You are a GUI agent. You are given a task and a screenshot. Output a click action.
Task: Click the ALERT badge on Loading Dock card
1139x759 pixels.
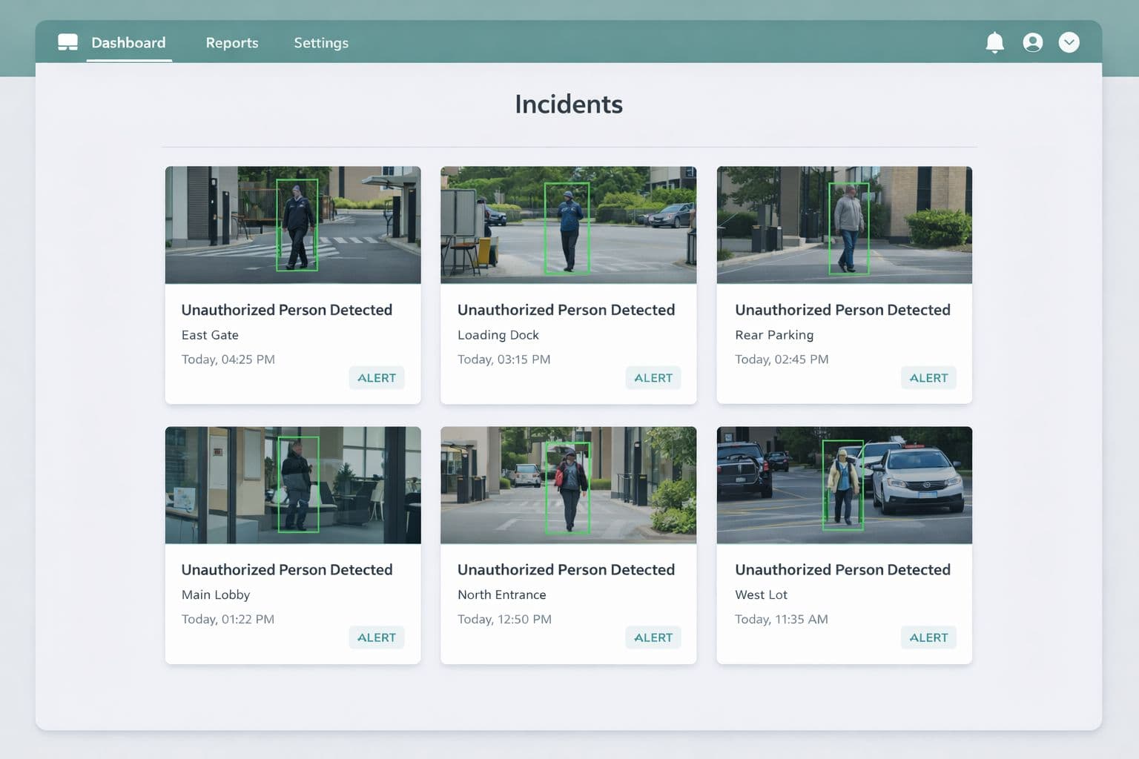tap(653, 377)
